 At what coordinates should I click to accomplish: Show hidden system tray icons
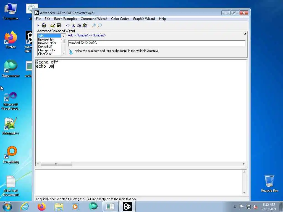click(x=235, y=207)
